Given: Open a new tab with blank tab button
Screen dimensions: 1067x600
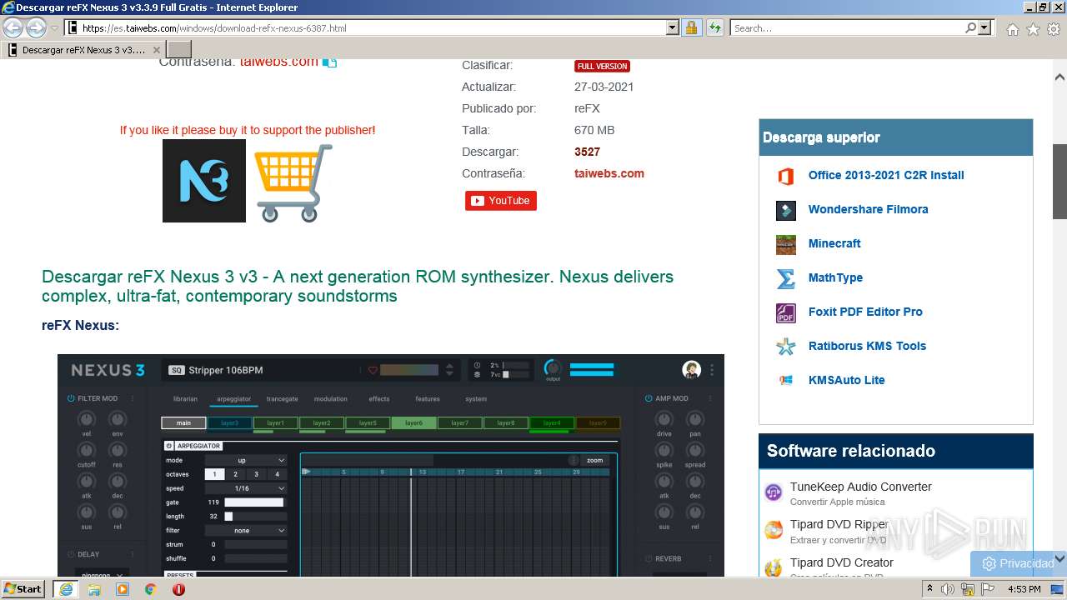Looking at the screenshot, I should coord(179,50).
